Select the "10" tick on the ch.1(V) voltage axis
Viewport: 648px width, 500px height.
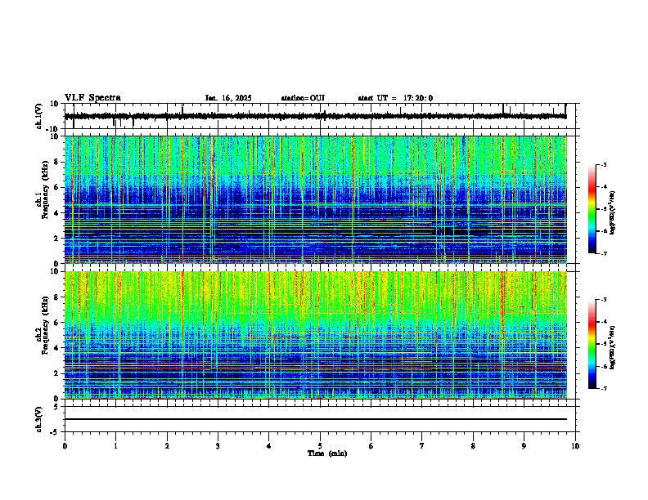pyautogui.click(x=56, y=104)
